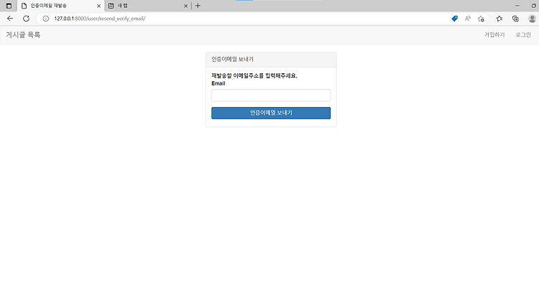
Task: Close the 새 탭 tab
Action: [x=185, y=6]
